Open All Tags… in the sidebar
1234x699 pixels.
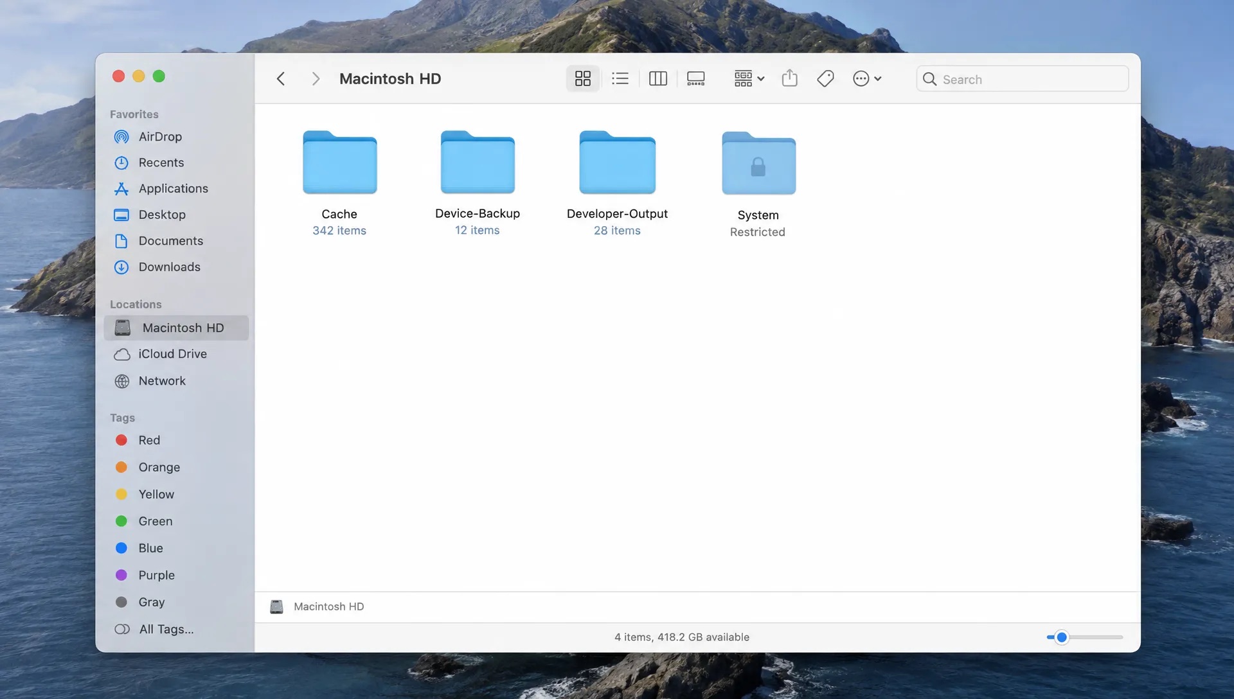[x=175, y=629]
